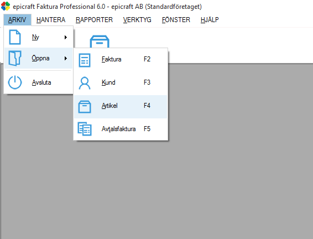The width and height of the screenshot is (313, 239).
Task: Open the HJÄLP menu
Action: click(x=210, y=20)
